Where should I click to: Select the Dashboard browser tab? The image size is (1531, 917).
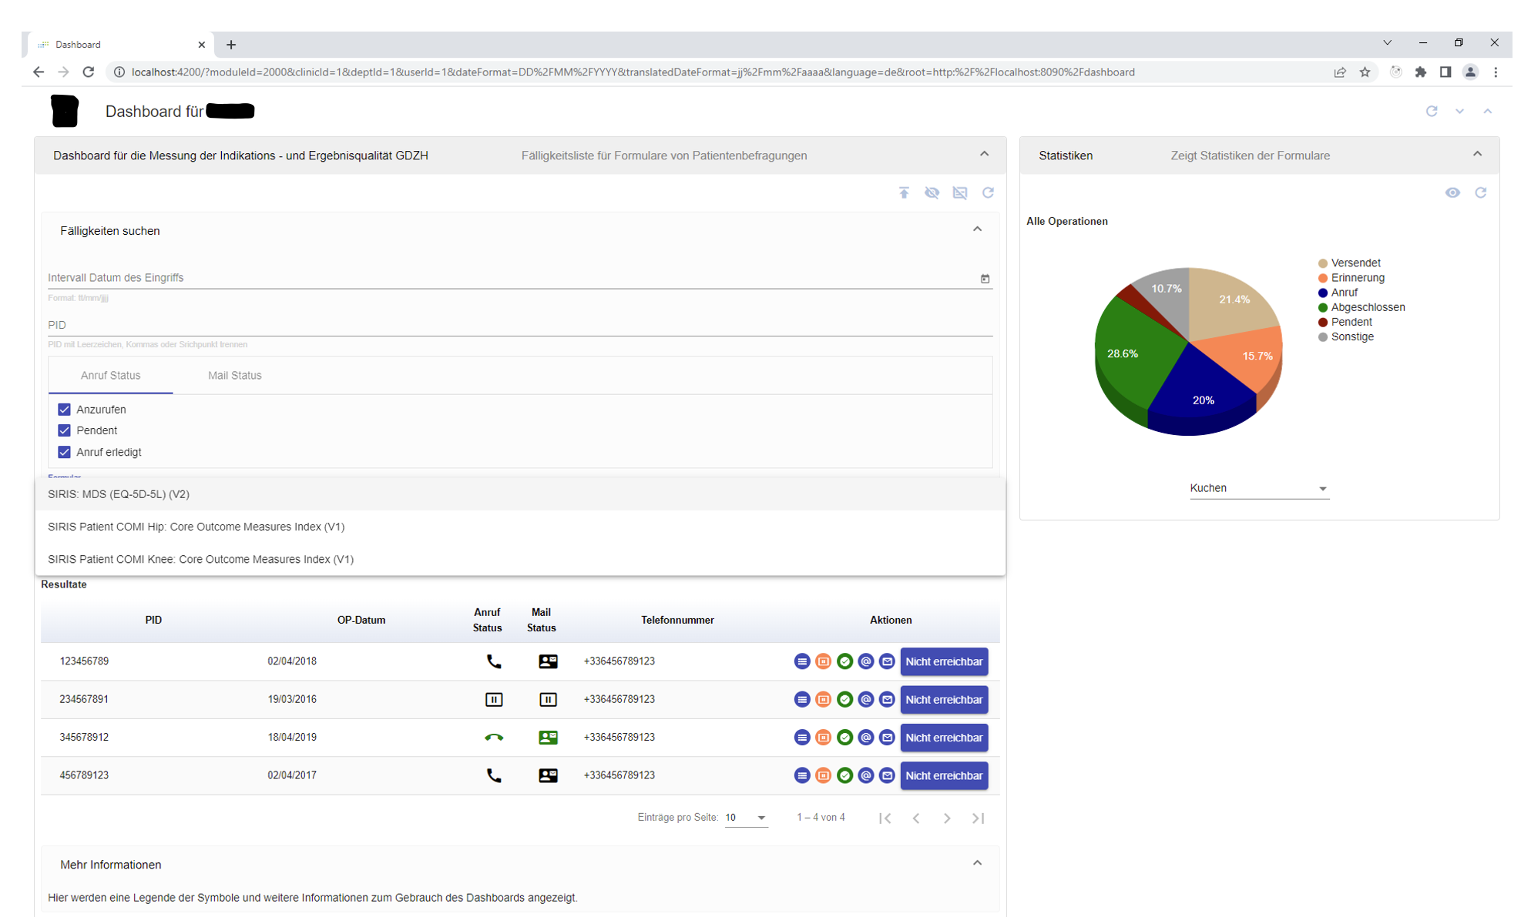coord(119,45)
